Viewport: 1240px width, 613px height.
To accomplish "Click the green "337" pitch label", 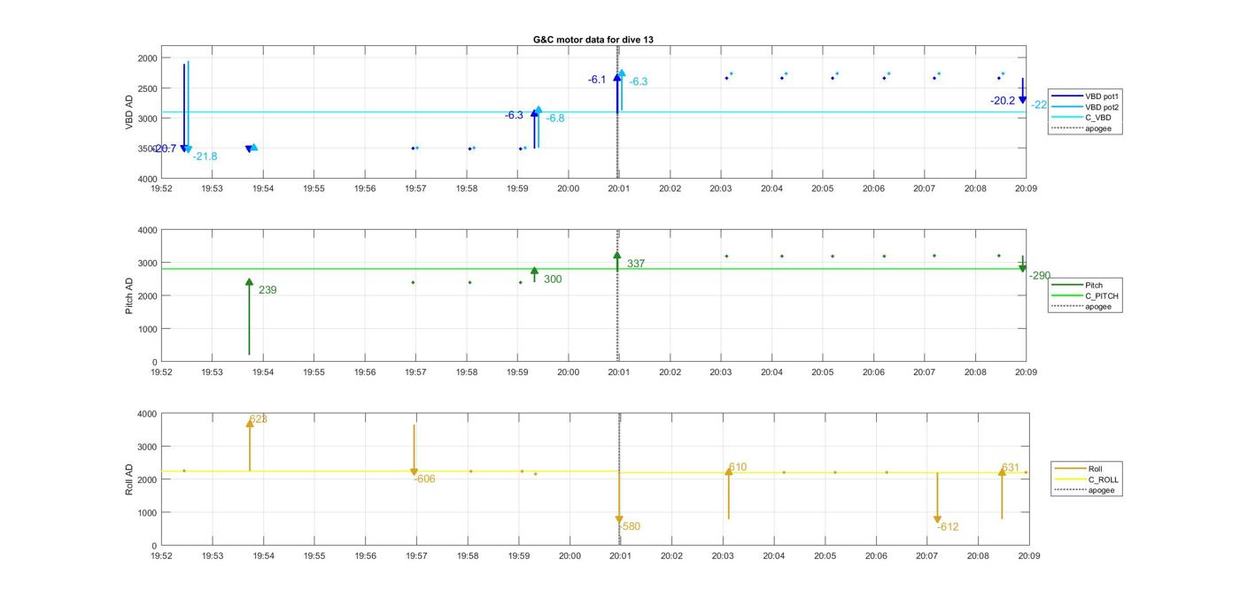I will [x=636, y=264].
